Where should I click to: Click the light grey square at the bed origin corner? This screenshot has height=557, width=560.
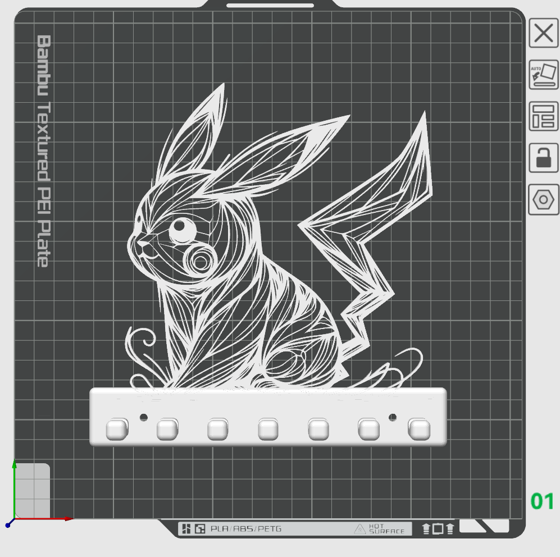pos(32,490)
